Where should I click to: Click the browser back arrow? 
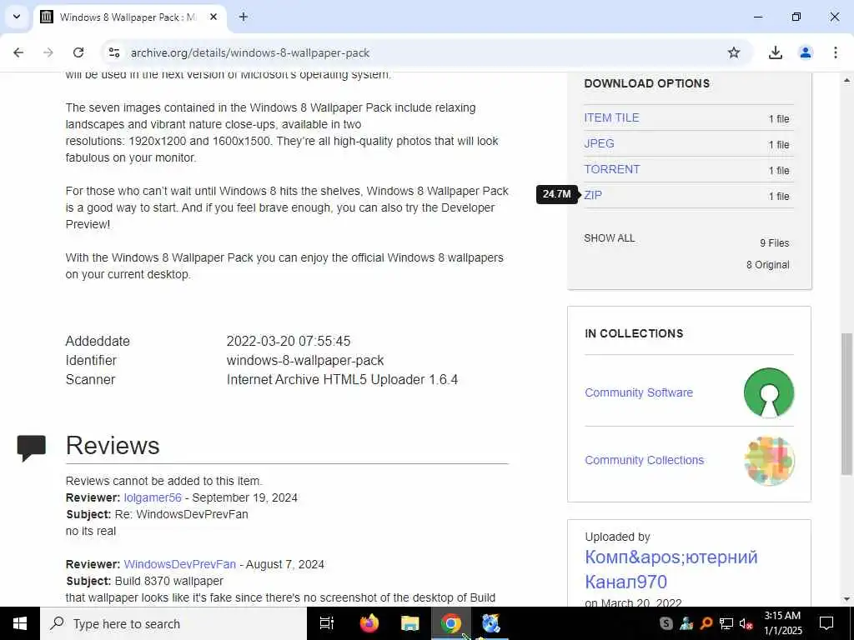click(x=18, y=52)
